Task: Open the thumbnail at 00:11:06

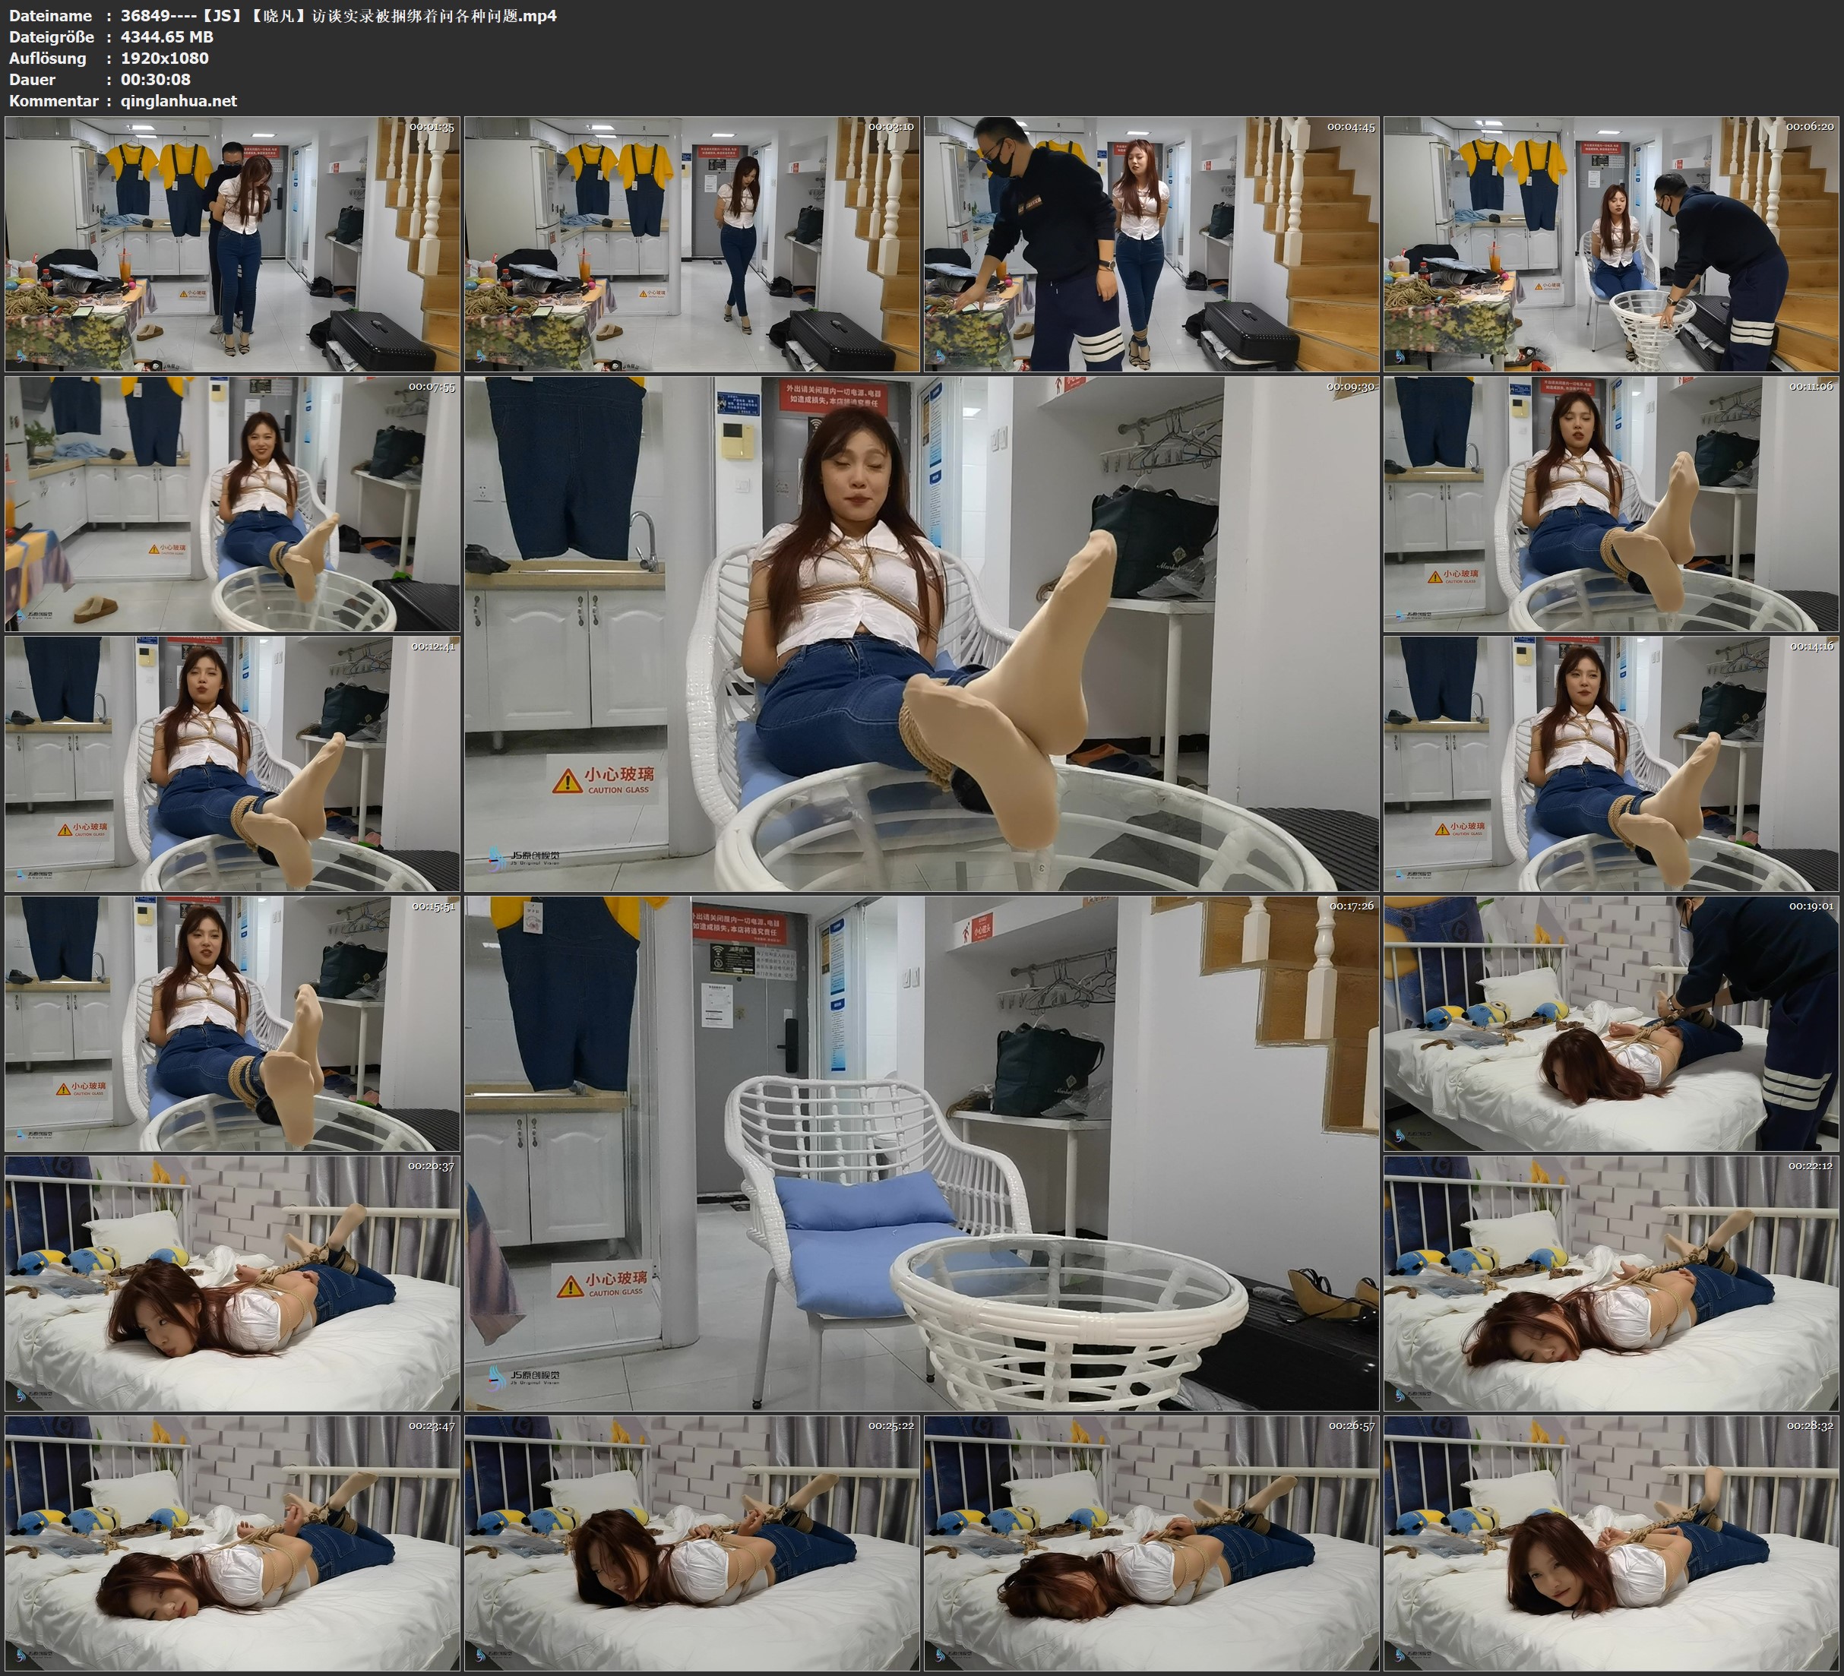Action: [1612, 504]
